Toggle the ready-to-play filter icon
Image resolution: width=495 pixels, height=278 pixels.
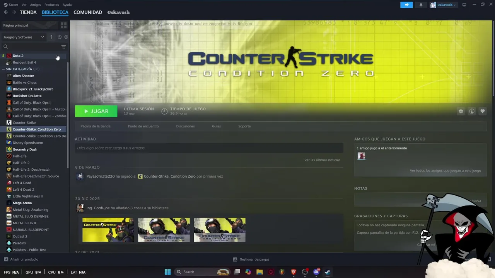click(66, 37)
